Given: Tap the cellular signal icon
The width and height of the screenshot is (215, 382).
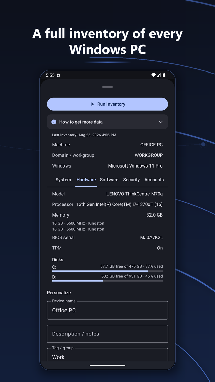Looking at the screenshot, I should click(159, 75).
